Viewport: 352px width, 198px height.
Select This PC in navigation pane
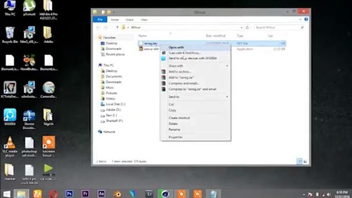pos(109,65)
